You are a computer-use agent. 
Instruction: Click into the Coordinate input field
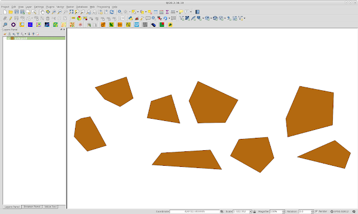pos(195,212)
